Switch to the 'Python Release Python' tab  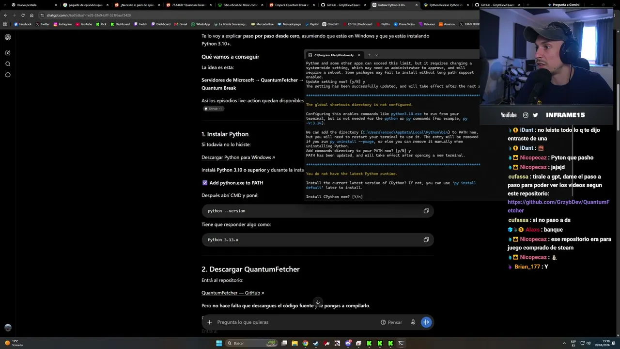coord(445,5)
